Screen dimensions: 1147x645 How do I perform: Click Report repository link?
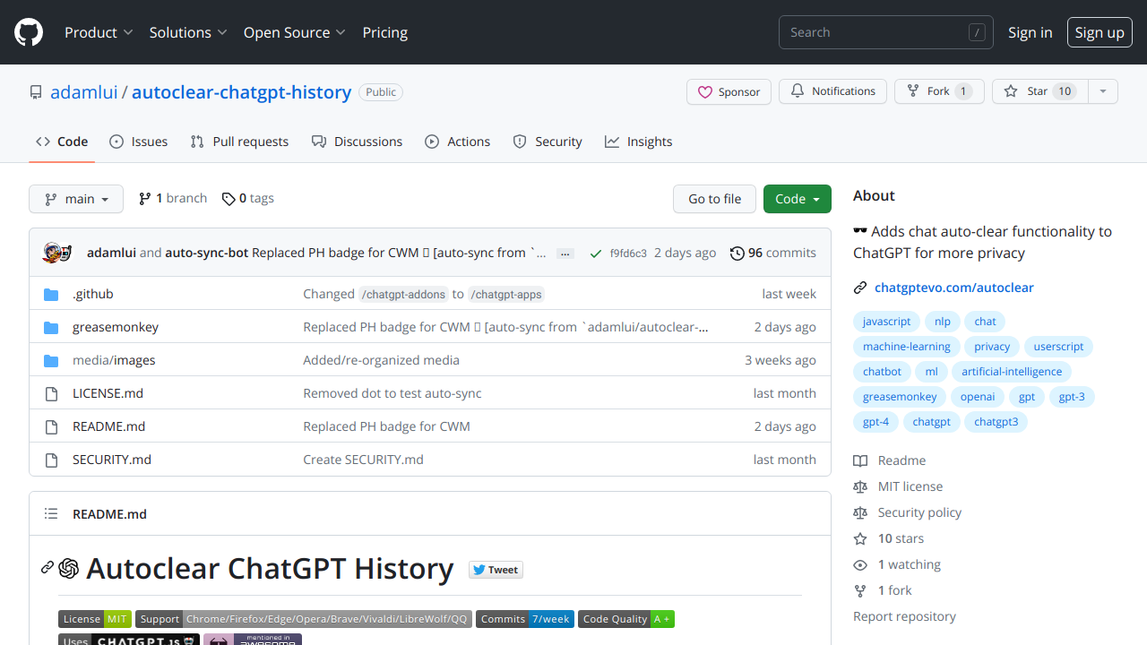[904, 616]
